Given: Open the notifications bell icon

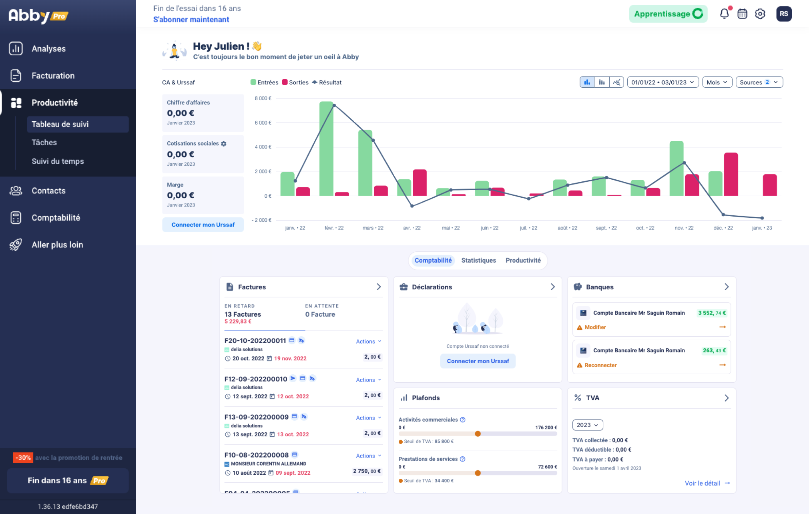Looking at the screenshot, I should pos(724,14).
